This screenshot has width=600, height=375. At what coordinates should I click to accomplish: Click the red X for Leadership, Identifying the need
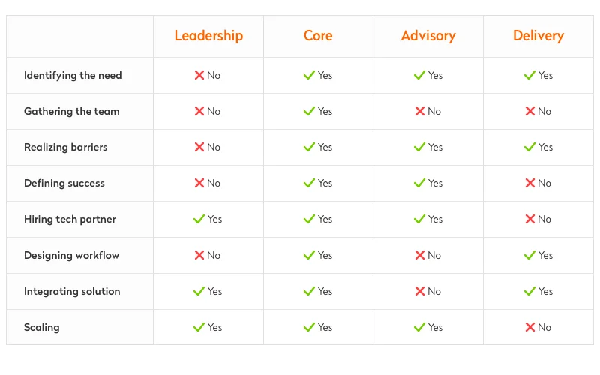point(199,75)
